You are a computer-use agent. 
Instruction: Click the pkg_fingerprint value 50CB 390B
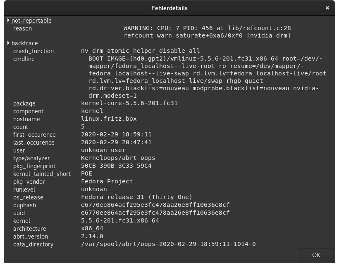coord(116,166)
